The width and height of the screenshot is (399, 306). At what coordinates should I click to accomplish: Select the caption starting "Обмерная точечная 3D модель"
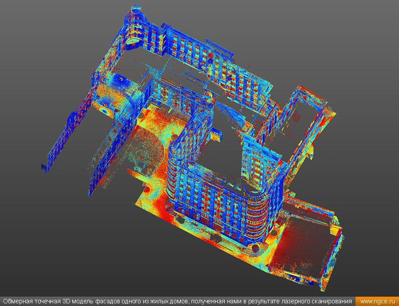click(x=177, y=302)
